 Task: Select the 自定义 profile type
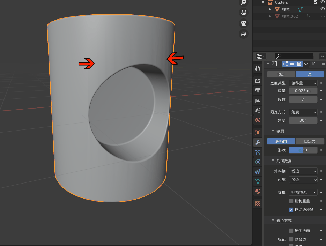[x=310, y=141]
